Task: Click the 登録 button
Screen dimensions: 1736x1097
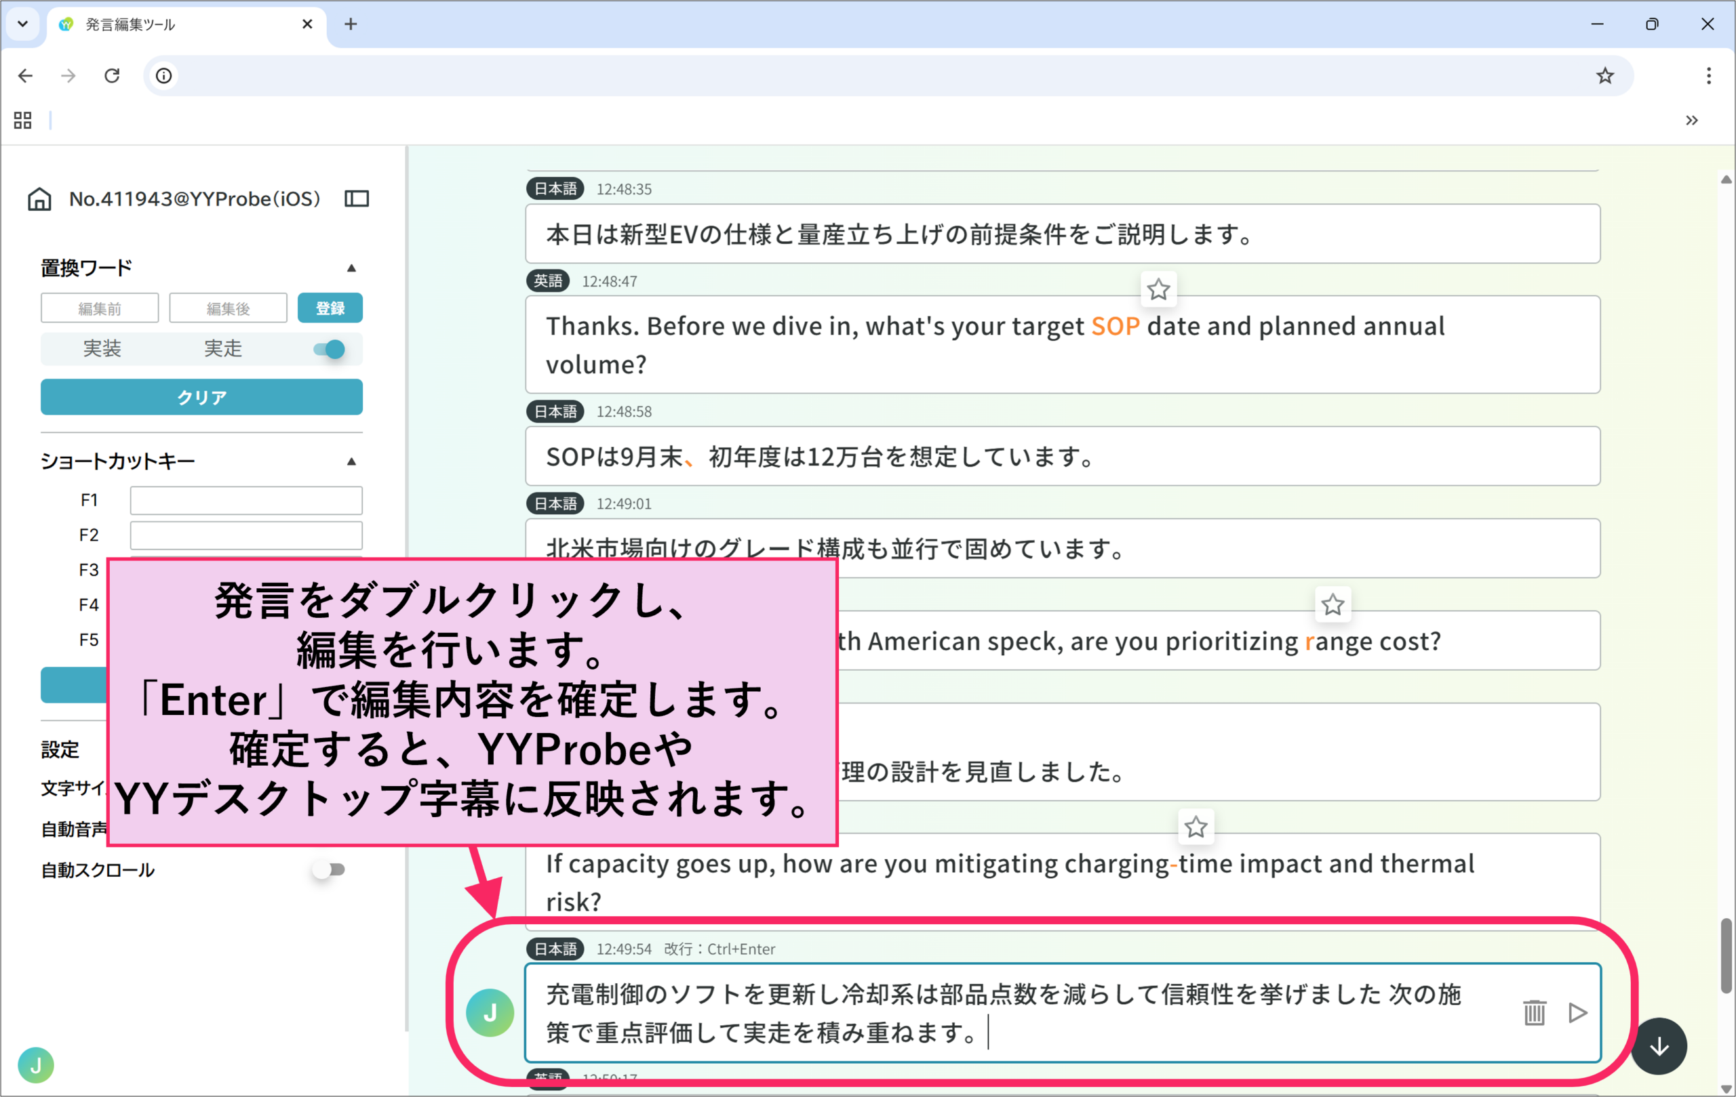Action: point(330,308)
